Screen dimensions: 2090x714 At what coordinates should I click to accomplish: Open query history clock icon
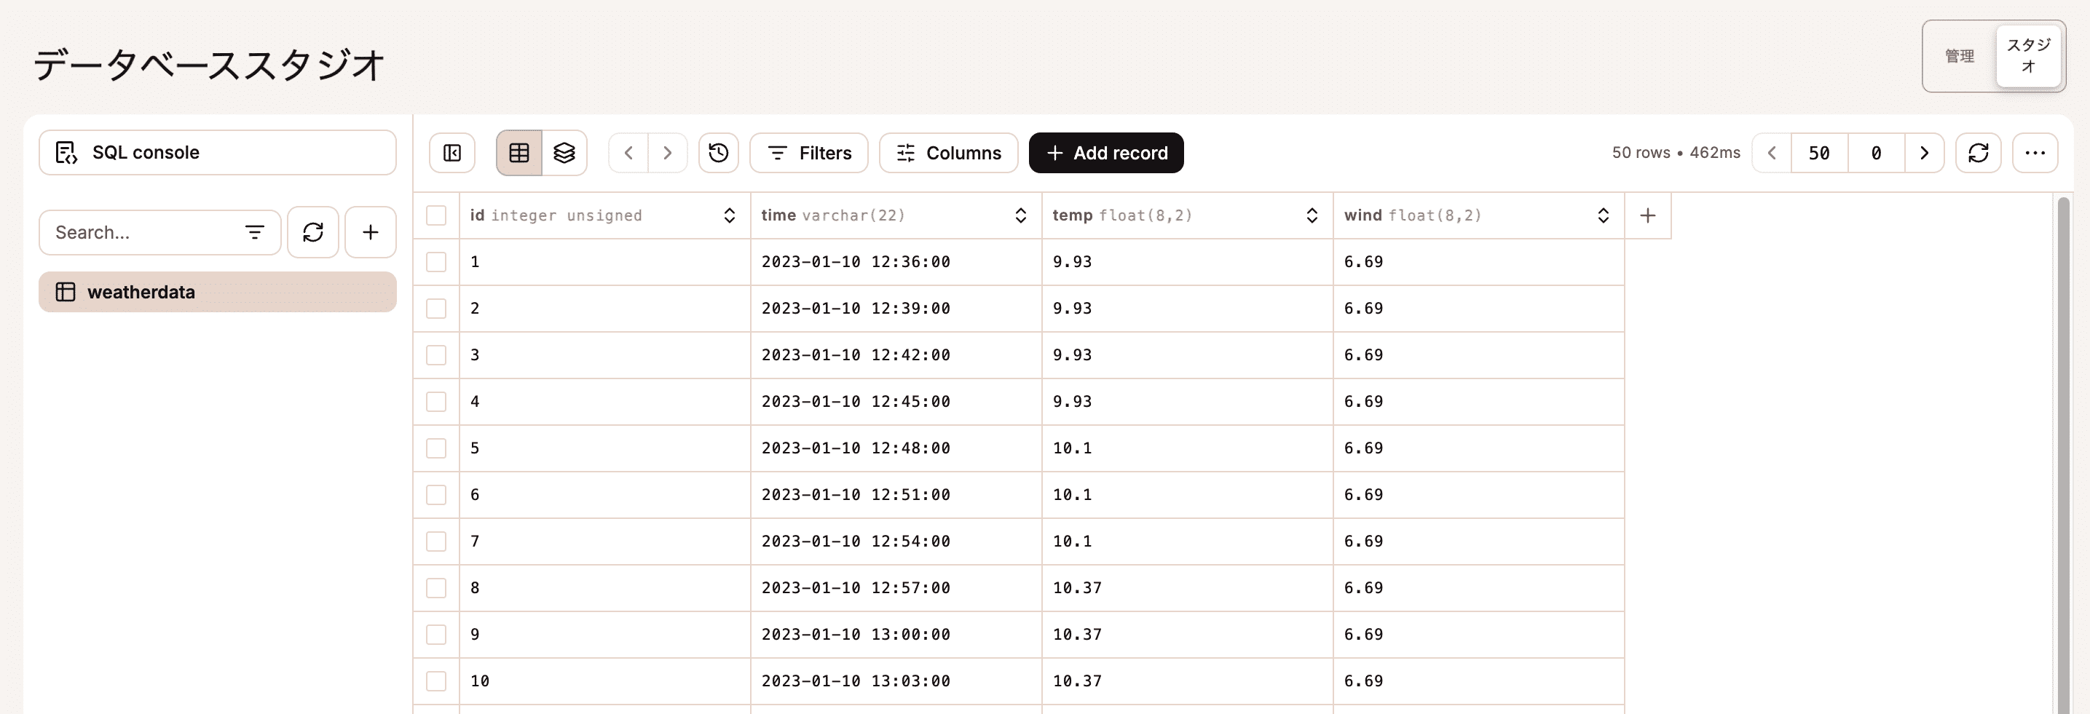[718, 153]
